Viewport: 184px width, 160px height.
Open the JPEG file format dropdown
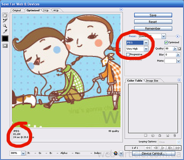(146, 43)
